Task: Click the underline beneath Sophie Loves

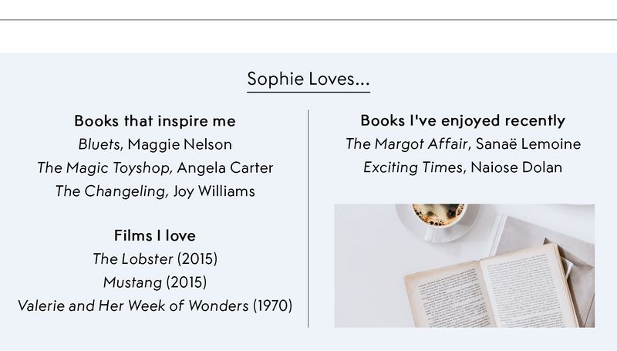Action: pyautogui.click(x=308, y=93)
